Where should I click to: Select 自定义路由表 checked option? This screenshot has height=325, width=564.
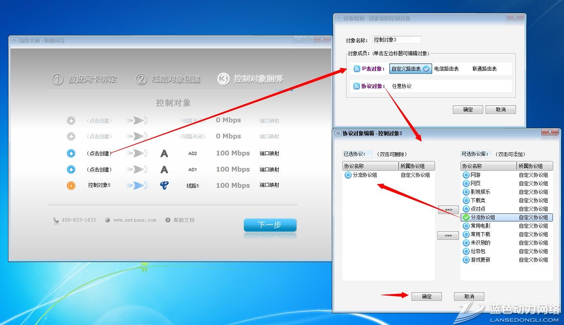click(410, 69)
